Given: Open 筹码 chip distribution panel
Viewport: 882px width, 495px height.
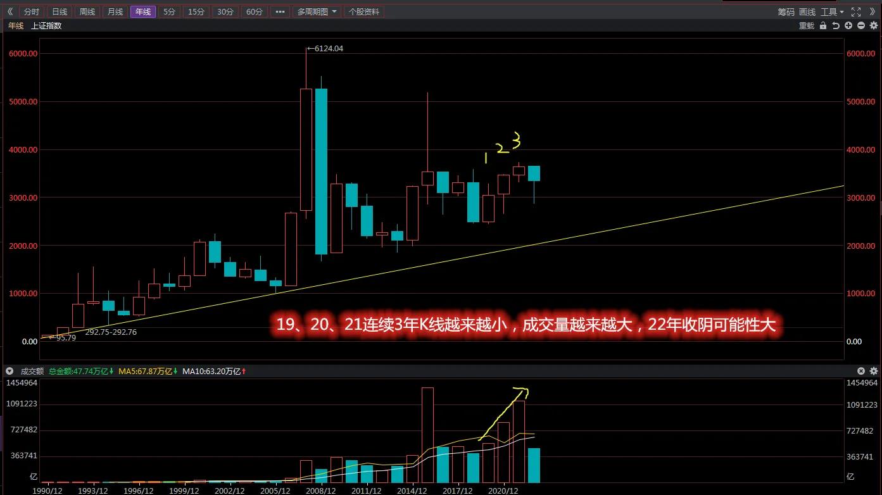Looking at the screenshot, I should pyautogui.click(x=786, y=11).
